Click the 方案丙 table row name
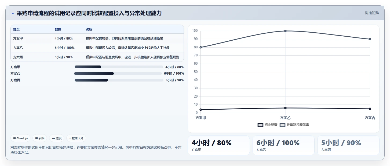The image size is (390, 166). tap(18, 57)
